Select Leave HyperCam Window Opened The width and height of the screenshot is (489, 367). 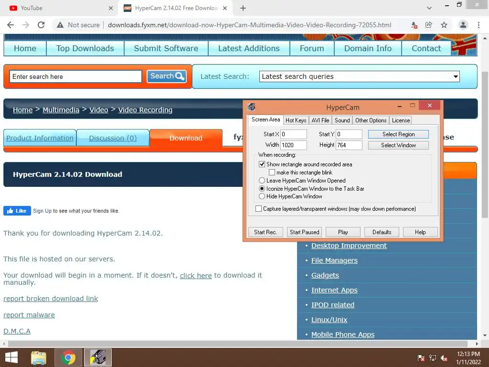(x=262, y=180)
